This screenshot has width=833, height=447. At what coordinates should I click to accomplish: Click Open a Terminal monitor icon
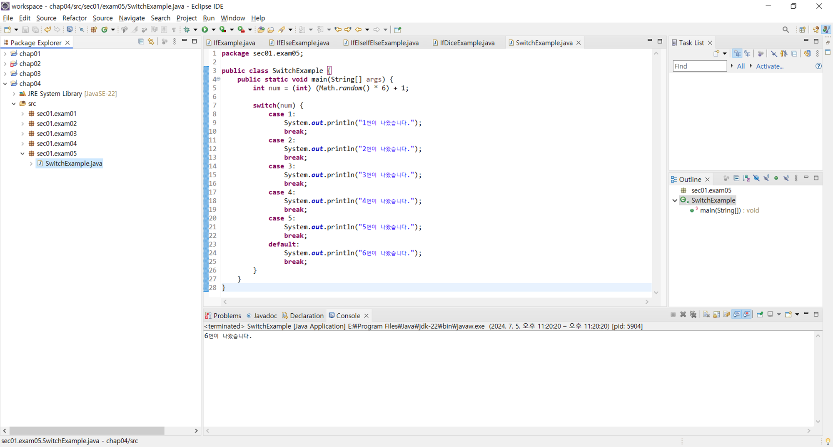pos(70,30)
